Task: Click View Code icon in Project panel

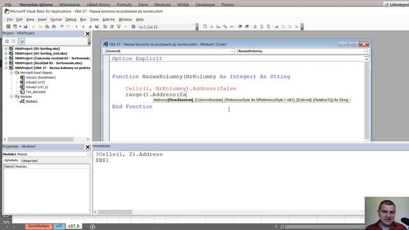Action: (x=7, y=41)
